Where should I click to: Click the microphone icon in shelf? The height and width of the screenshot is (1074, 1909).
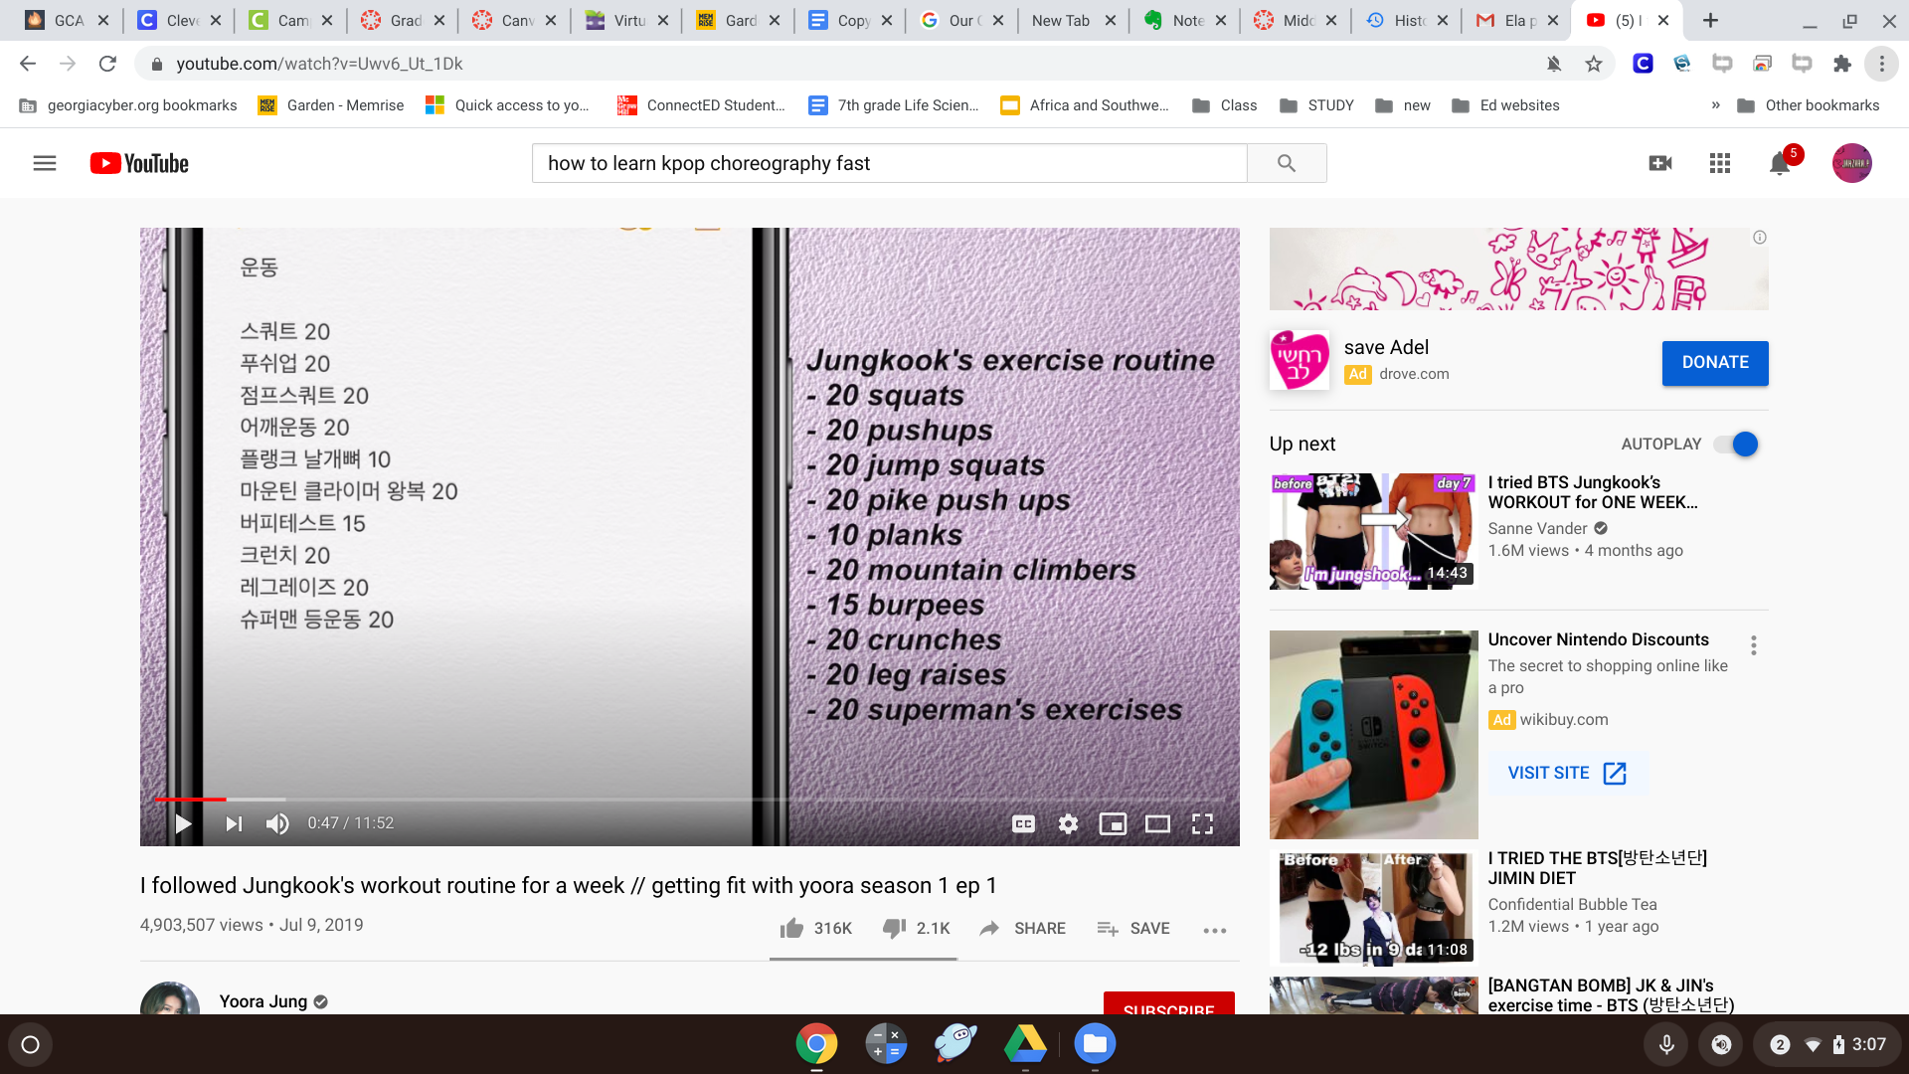[1666, 1044]
